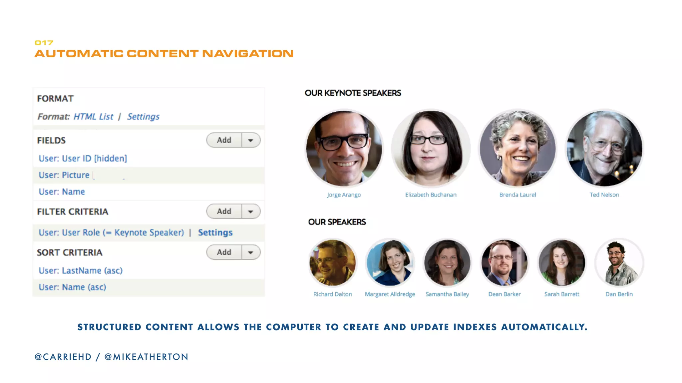Open Filter Criteria Add dropdown arrow
This screenshot has width=682, height=383.
pyautogui.click(x=251, y=211)
